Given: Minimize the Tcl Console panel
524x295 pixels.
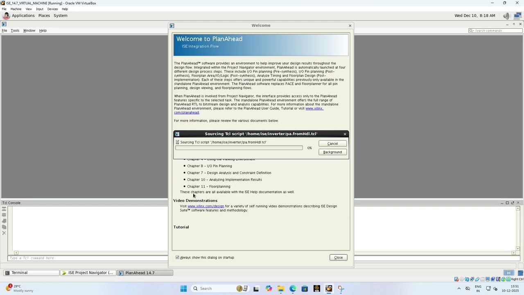Looking at the screenshot, I should pyautogui.click(x=502, y=203).
